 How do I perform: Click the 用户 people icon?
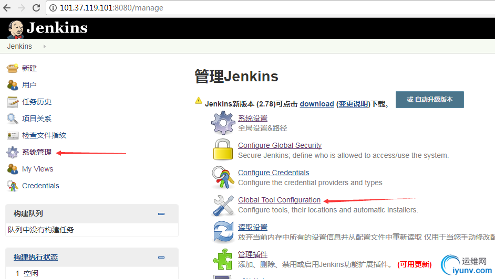coord(13,85)
